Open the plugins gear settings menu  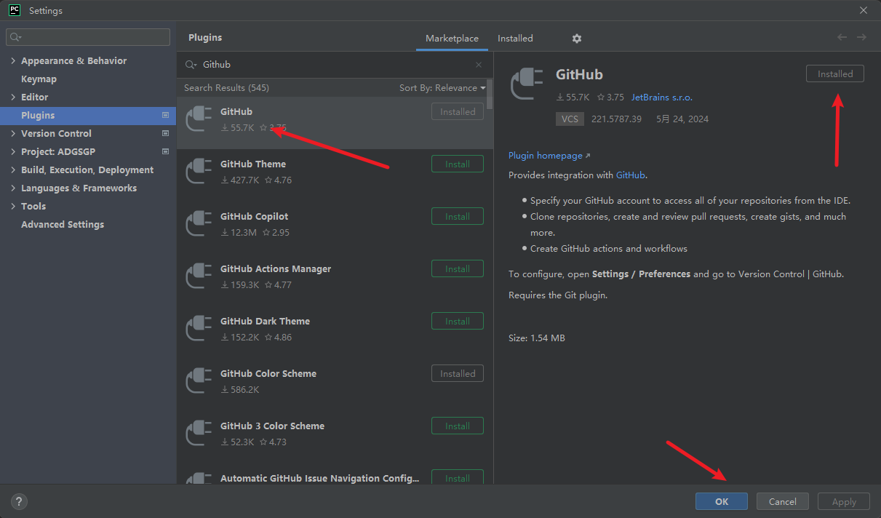577,39
